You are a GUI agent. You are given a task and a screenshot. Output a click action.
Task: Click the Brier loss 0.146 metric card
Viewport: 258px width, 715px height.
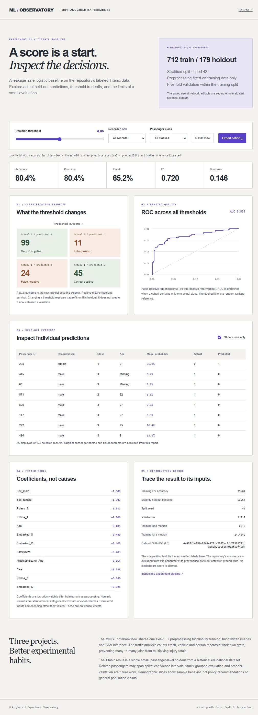coord(228,175)
